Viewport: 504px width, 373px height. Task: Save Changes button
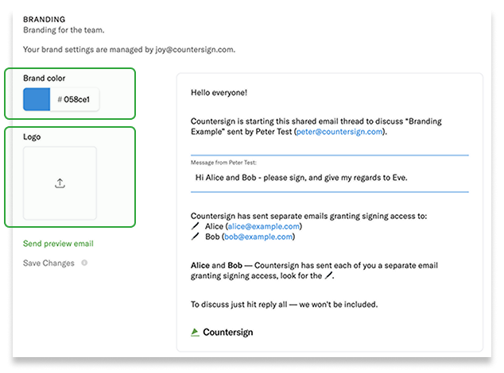[48, 263]
